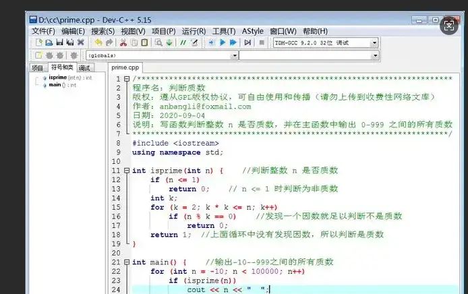The width and height of the screenshot is (468, 294).
Task: Click the debug step-to-cursor icon
Action: pyautogui.click(x=247, y=42)
